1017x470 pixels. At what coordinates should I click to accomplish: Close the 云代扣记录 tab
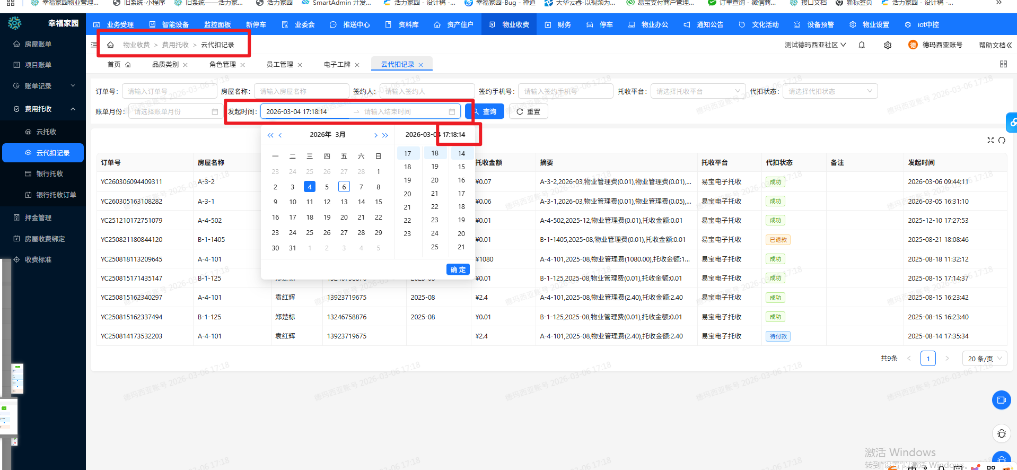click(421, 65)
